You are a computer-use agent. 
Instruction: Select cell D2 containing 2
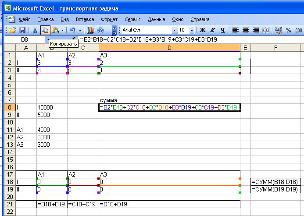169,63
